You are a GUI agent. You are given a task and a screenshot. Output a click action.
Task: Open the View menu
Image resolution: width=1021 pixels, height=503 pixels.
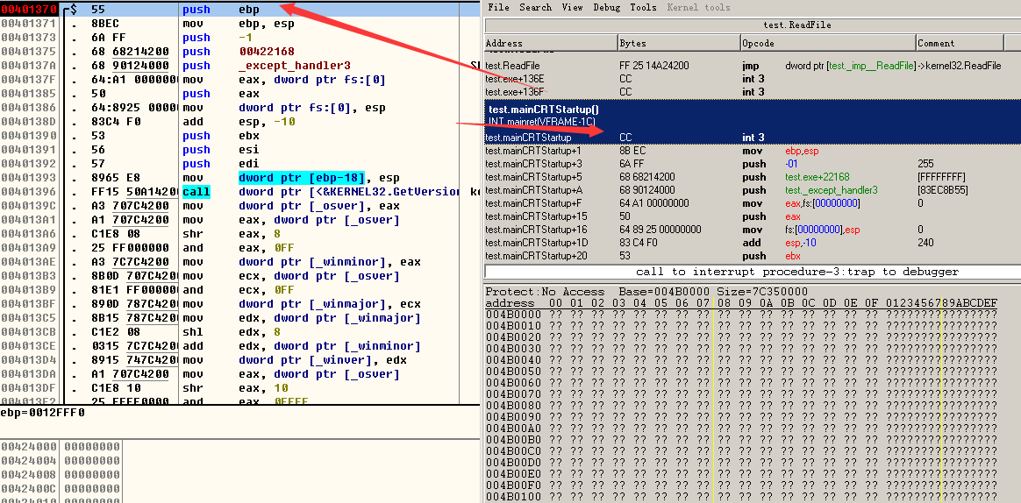click(x=572, y=8)
